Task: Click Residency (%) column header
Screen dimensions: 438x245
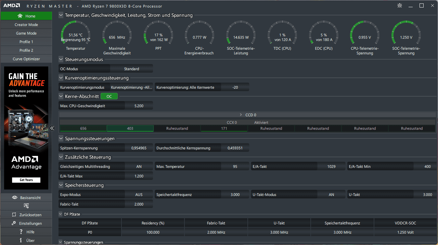Action: 153,223
